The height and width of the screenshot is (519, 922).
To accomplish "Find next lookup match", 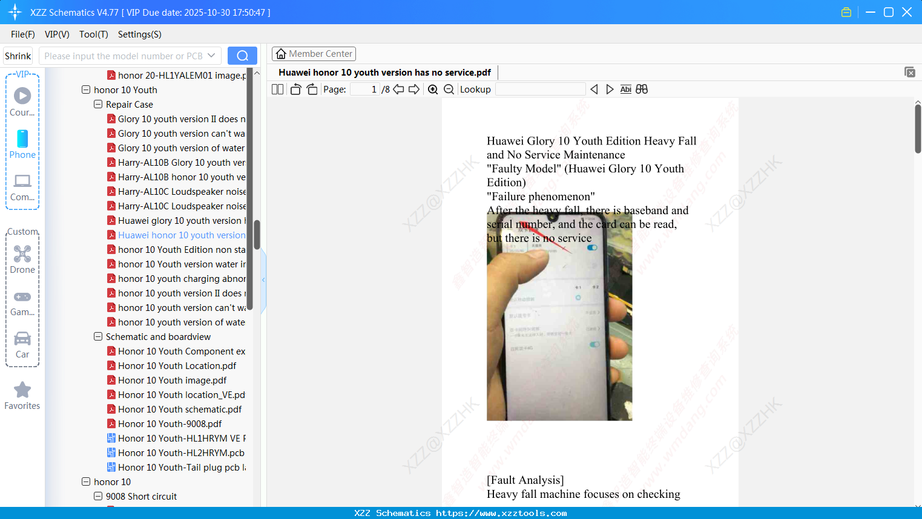I will click(610, 90).
